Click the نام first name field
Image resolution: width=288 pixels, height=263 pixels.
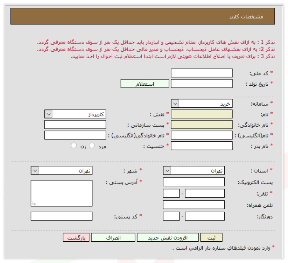pyautogui.click(x=202, y=114)
